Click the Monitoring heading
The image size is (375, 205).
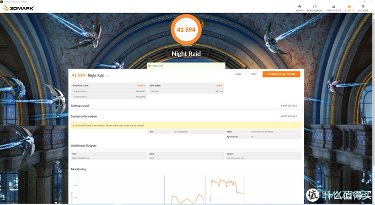[x=78, y=169]
